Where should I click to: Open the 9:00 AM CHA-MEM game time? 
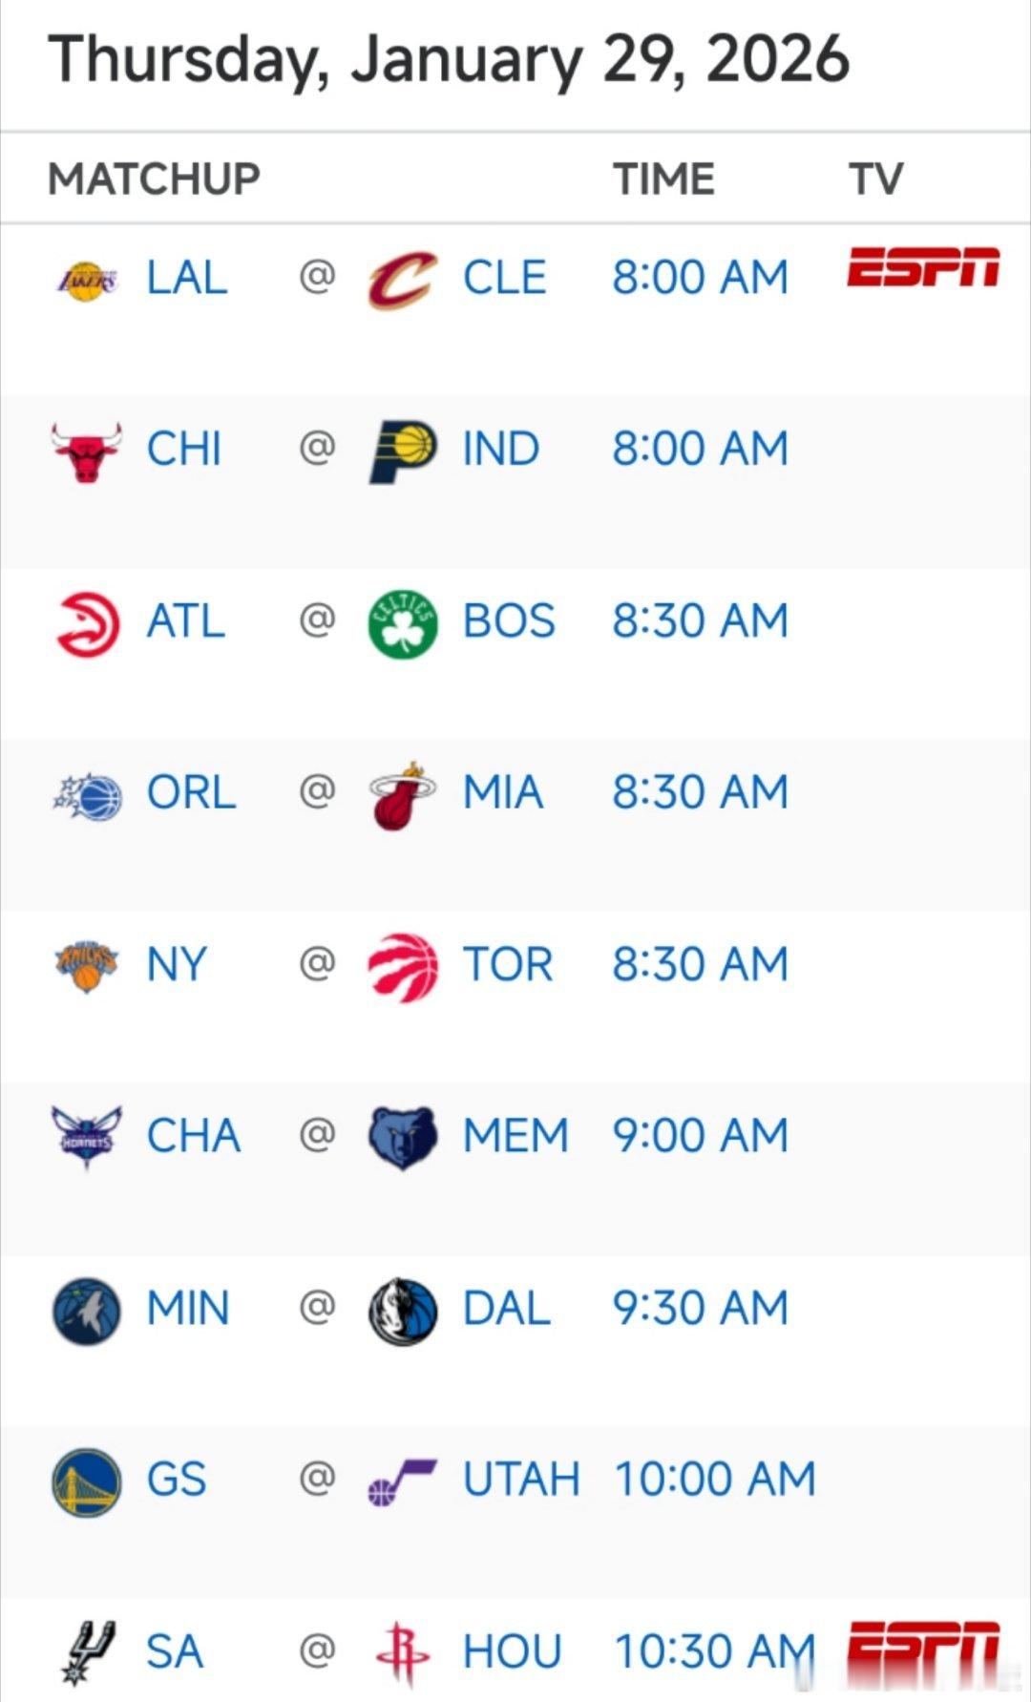coord(701,1136)
